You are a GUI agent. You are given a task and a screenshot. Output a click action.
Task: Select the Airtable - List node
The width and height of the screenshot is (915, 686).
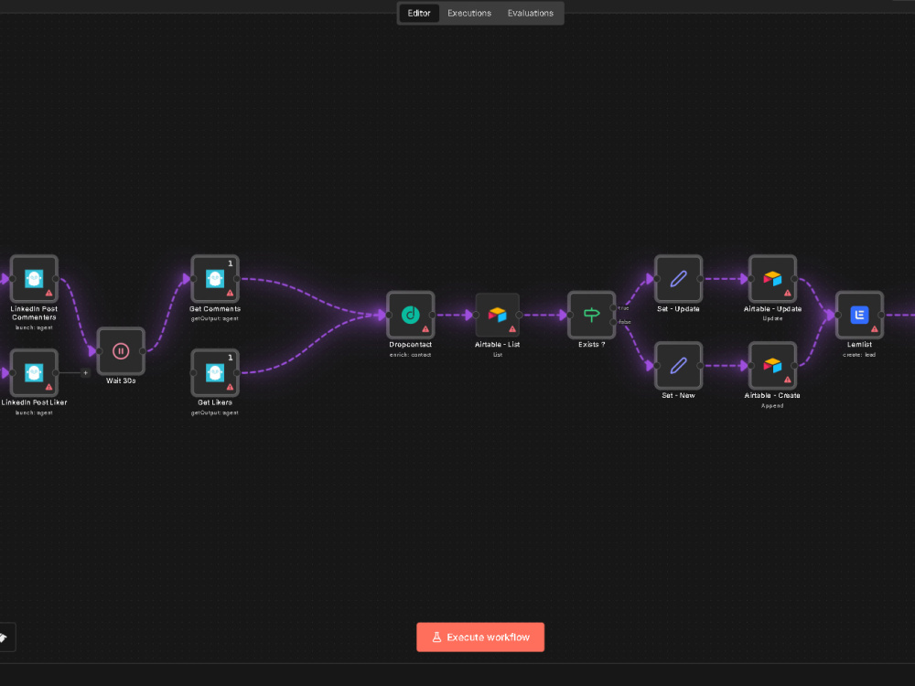click(x=497, y=315)
